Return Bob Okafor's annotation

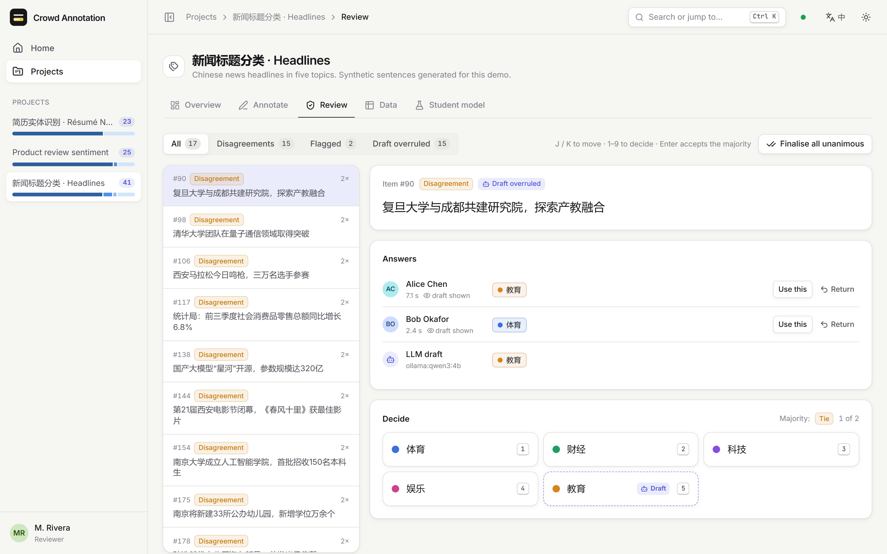[x=837, y=325]
